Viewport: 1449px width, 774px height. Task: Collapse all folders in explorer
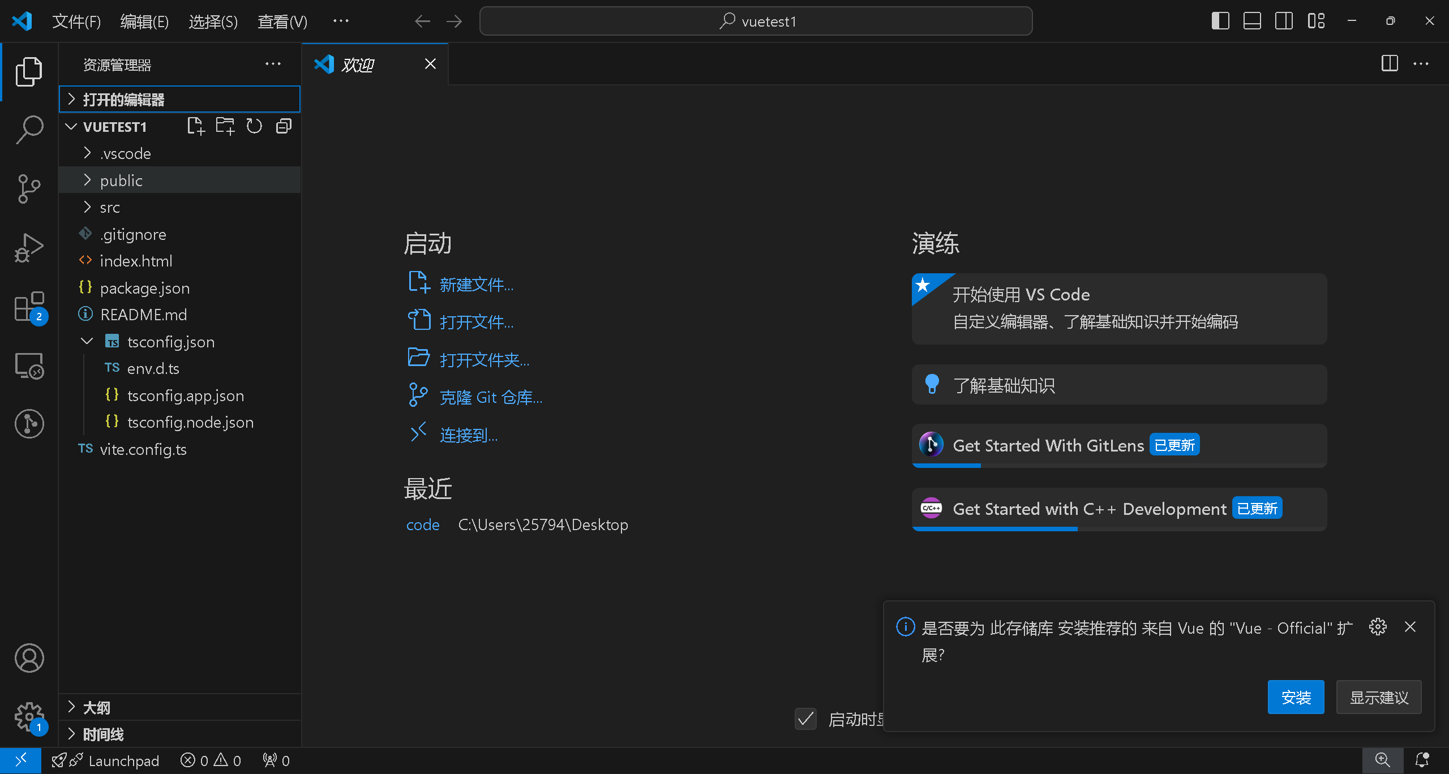tap(284, 126)
